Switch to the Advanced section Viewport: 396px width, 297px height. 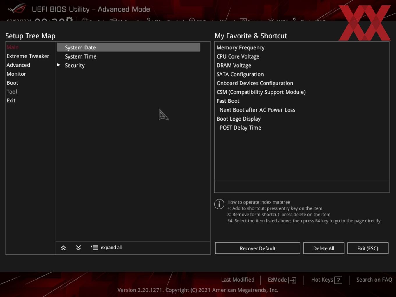coord(18,65)
